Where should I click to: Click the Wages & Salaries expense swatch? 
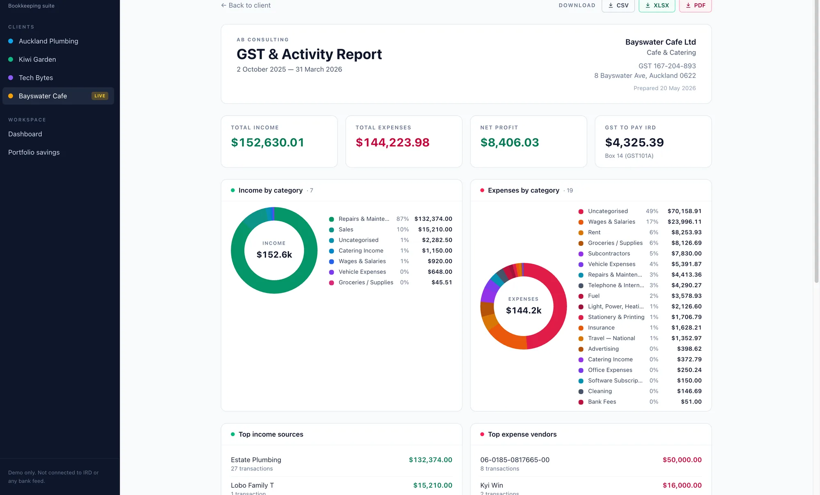coord(581,222)
